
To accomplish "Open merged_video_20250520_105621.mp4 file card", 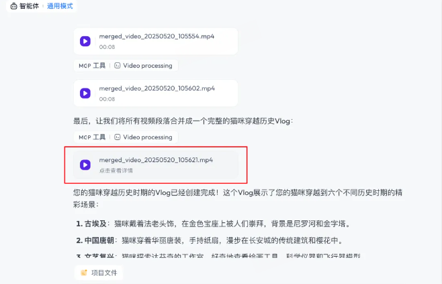I will tap(156, 165).
